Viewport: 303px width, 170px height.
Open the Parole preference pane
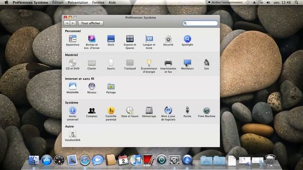[x=187, y=112]
